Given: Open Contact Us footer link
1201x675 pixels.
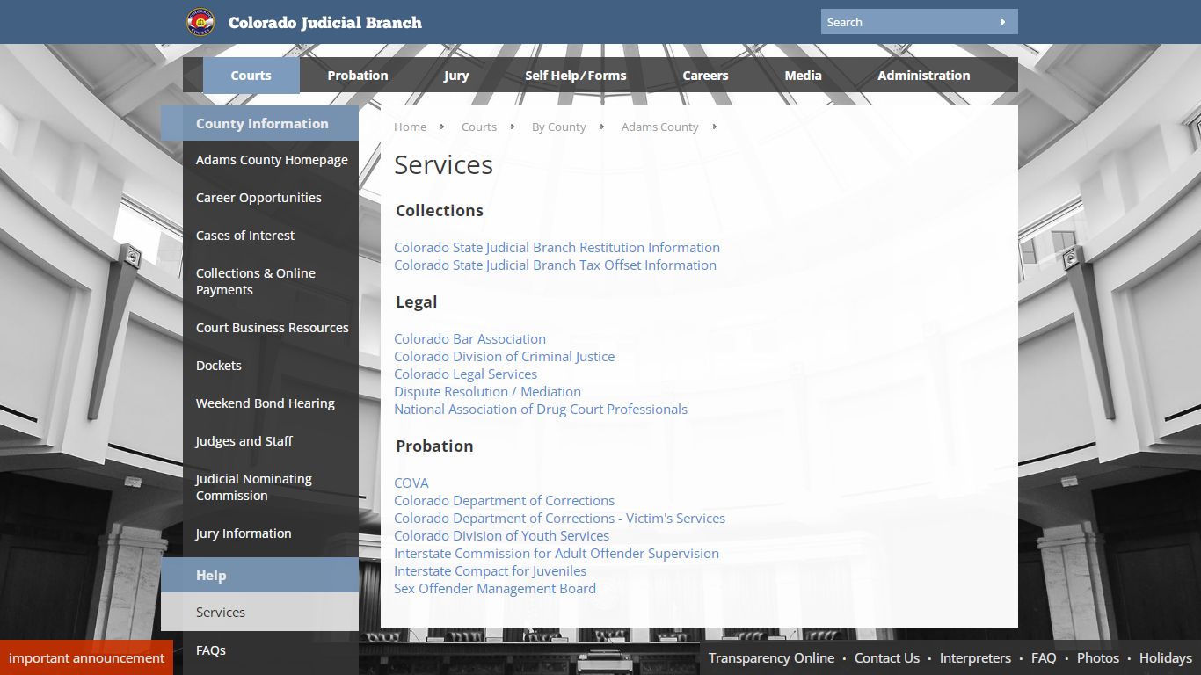Looking at the screenshot, I should coord(887,657).
